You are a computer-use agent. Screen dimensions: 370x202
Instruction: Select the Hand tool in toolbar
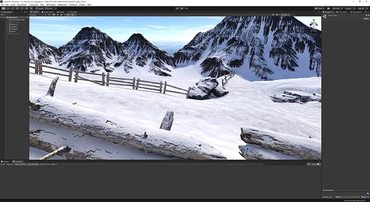click(x=3, y=9)
